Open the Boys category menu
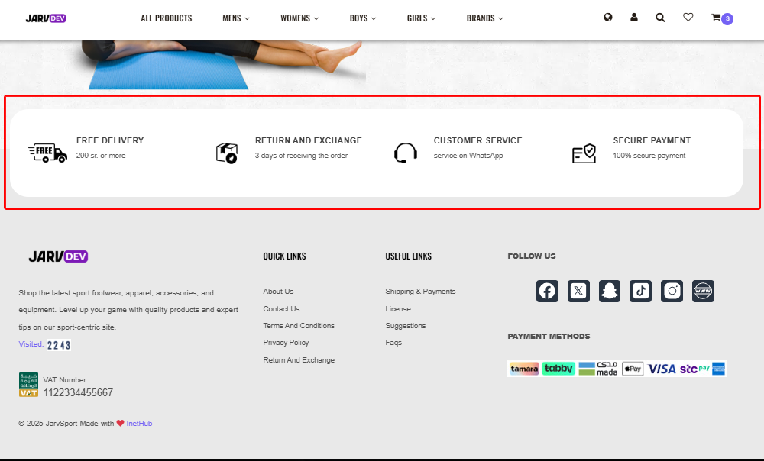This screenshot has height=461, width=764. [363, 18]
